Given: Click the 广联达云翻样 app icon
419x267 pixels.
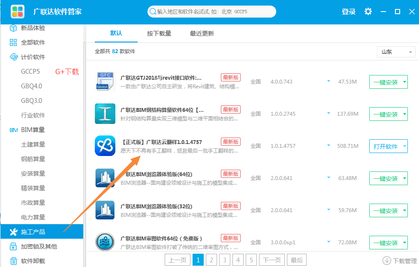Looking at the screenshot, I should (105, 146).
